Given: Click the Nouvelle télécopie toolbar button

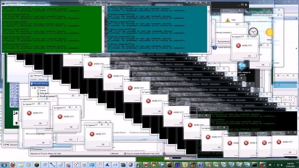Looking at the screenshot, I should coord(39,84).
